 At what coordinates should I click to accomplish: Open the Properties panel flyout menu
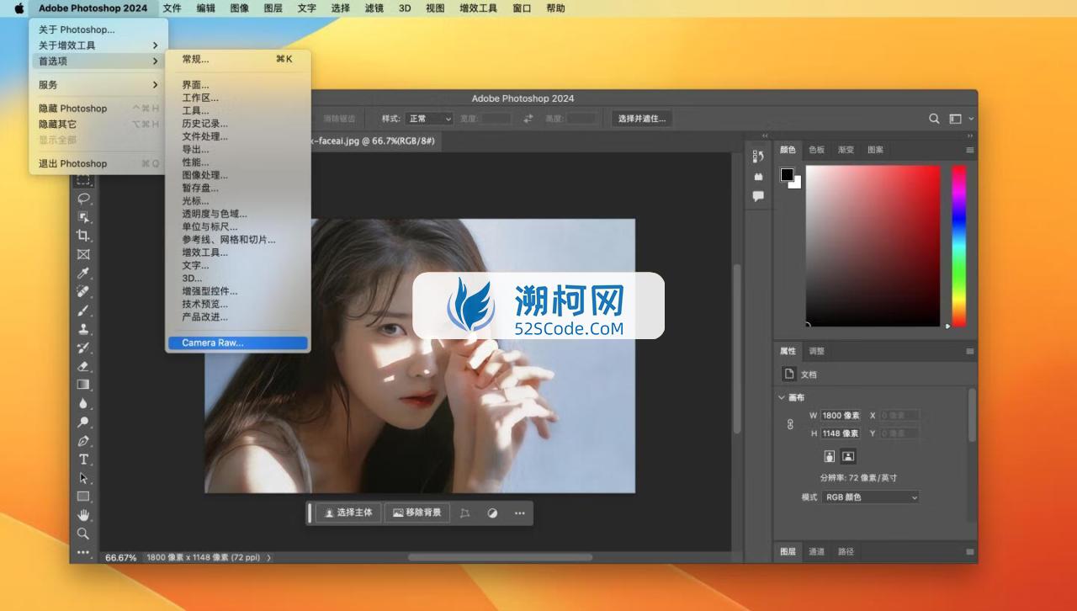pyautogui.click(x=970, y=351)
